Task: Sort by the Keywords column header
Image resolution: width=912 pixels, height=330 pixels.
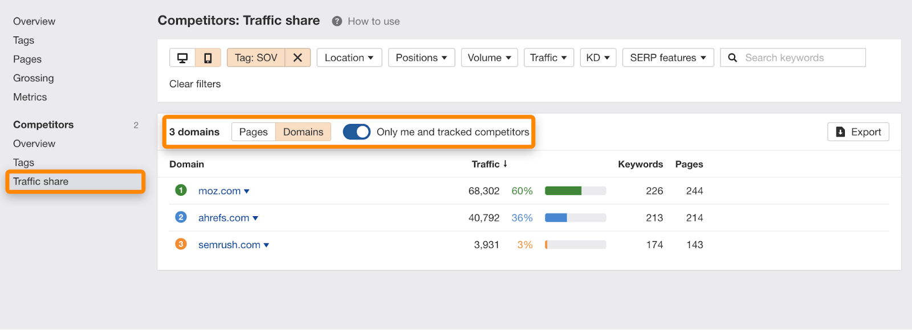Action: click(641, 164)
